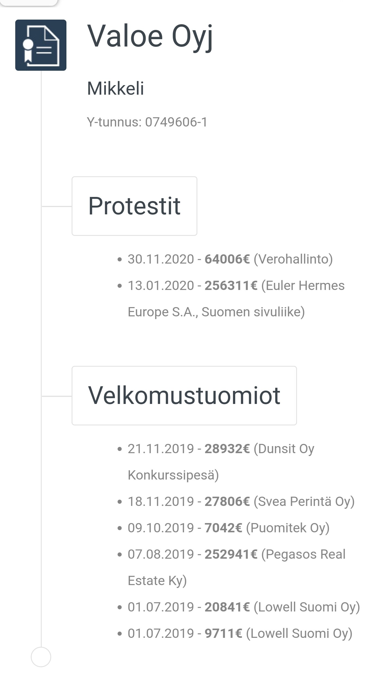Image resolution: width=392 pixels, height=677 pixels.
Task: Click the Konkurssipesä text under Dunsit Oy
Action: [x=173, y=475]
